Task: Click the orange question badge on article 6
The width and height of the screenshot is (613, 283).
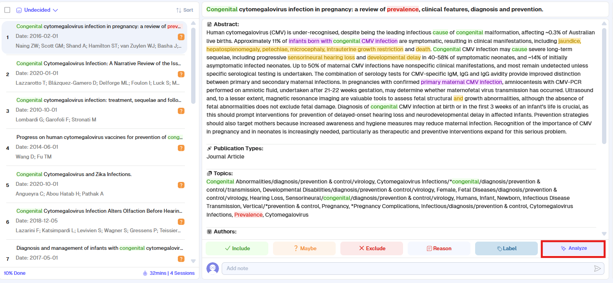Action: [181, 222]
